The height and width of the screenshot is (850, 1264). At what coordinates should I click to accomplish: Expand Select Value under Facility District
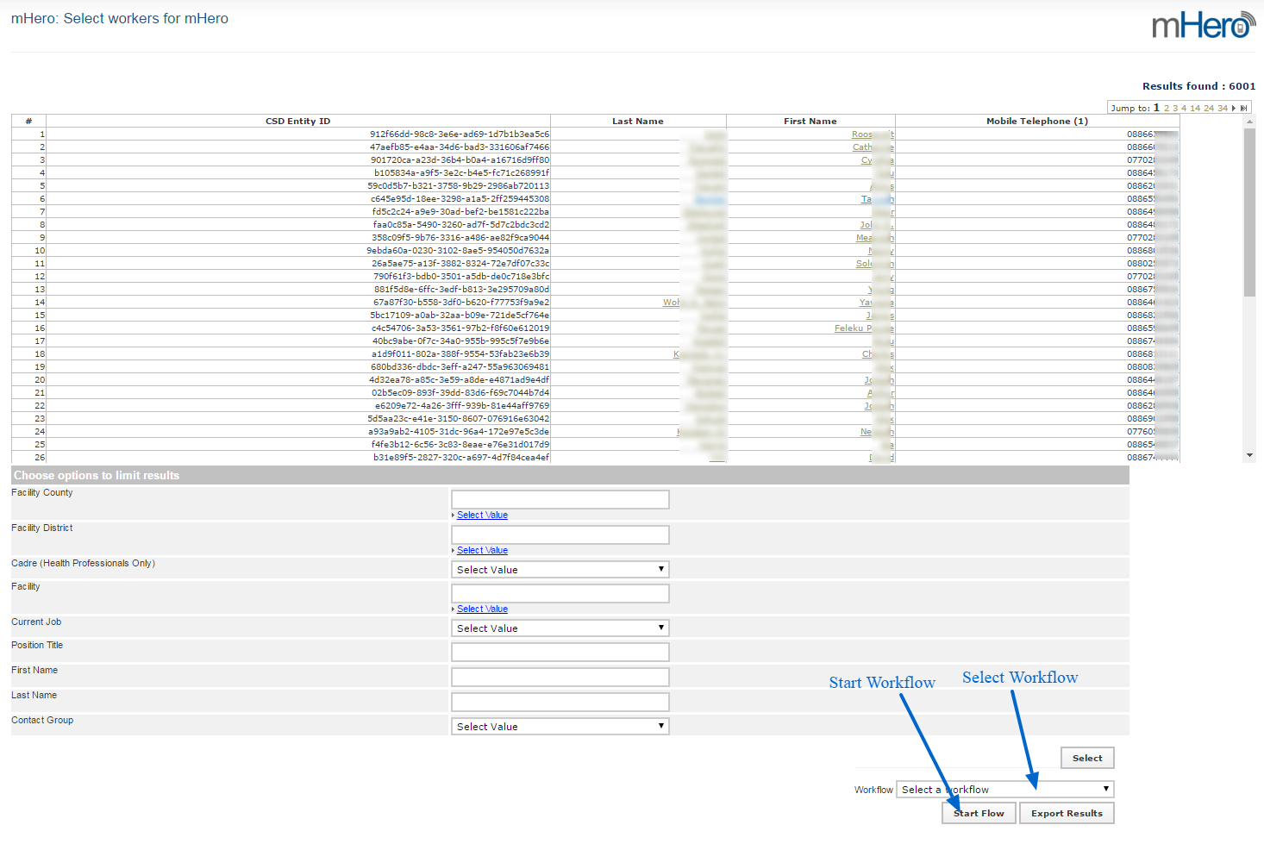click(482, 550)
